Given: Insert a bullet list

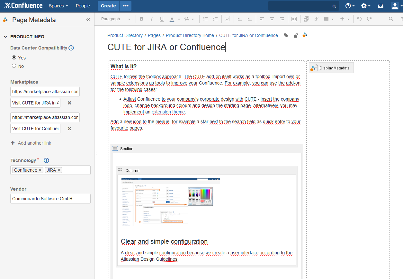Looking at the screenshot, I should (206, 19).
